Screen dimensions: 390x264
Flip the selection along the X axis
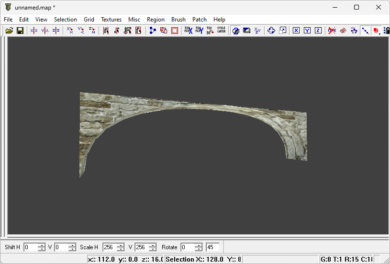pyautogui.click(x=34, y=31)
